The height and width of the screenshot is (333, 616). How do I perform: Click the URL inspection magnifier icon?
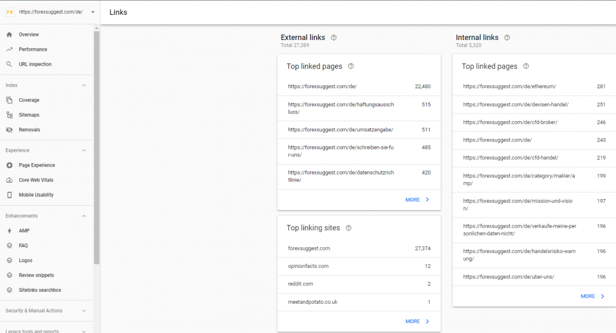coord(9,64)
